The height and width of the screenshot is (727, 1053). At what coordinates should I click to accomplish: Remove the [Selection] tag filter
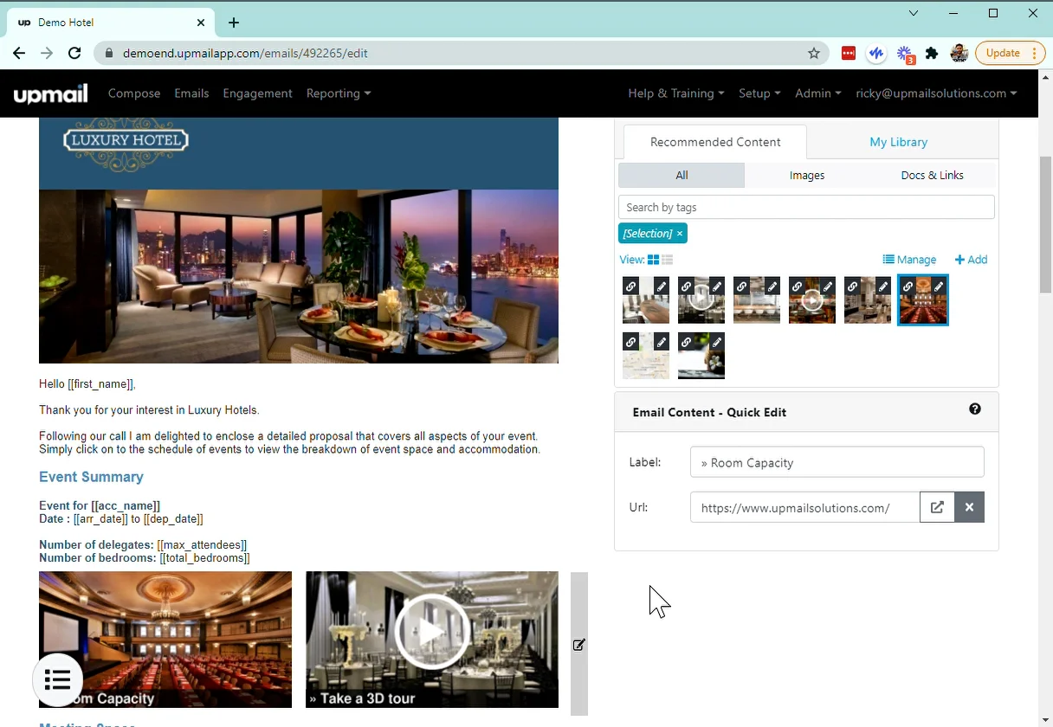pyautogui.click(x=680, y=234)
